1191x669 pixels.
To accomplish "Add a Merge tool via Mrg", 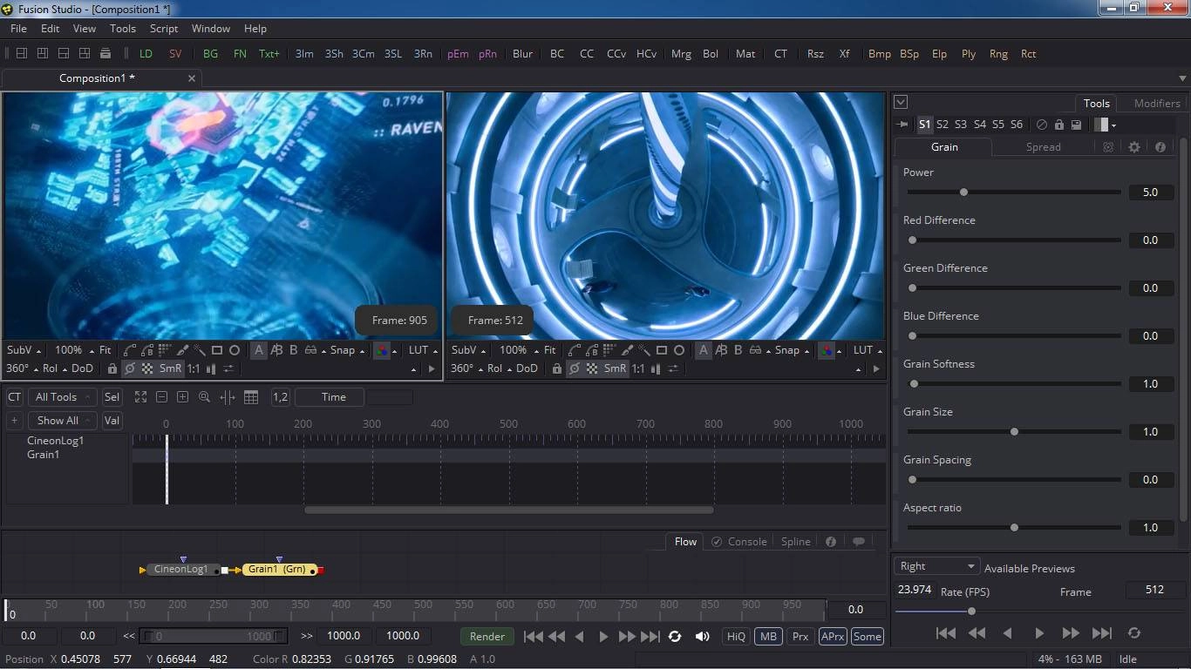I will pyautogui.click(x=681, y=54).
